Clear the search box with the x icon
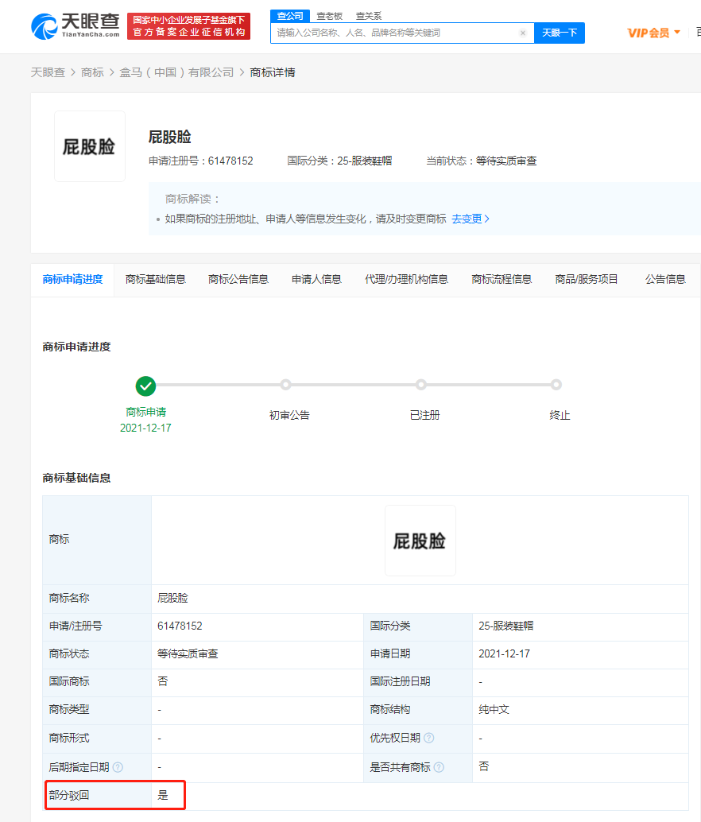Image resolution: width=701 pixels, height=822 pixels. click(x=522, y=33)
